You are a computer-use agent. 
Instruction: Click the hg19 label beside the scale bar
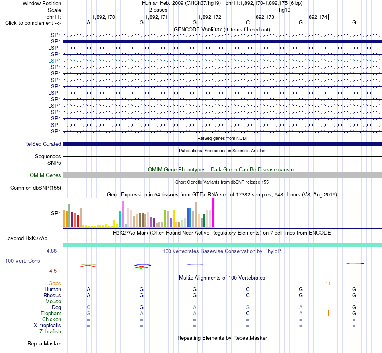[285, 10]
